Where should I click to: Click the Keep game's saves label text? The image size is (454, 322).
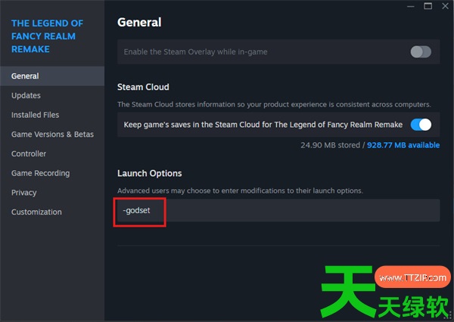tap(263, 125)
